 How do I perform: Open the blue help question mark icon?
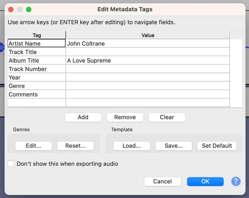click(236, 182)
